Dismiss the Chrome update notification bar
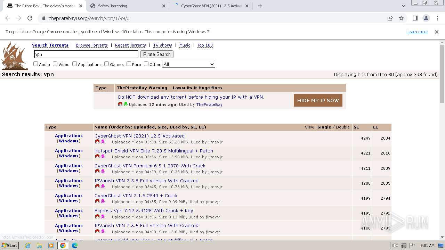The width and height of the screenshot is (445, 250). 437,32
